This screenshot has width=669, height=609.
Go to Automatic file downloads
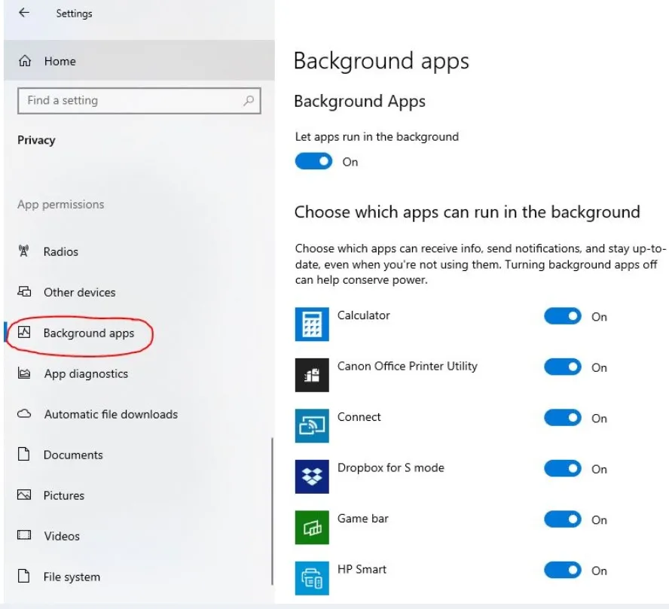point(111,414)
